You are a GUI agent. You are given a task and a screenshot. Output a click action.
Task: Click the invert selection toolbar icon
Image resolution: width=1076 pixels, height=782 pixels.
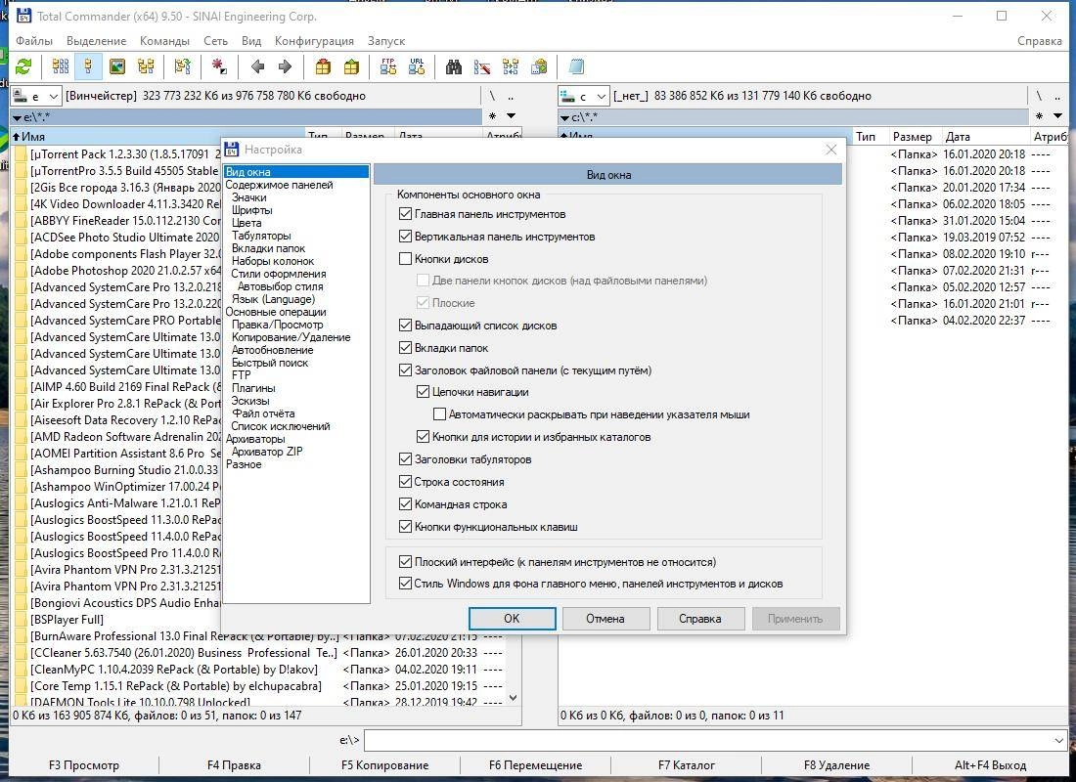(x=183, y=66)
